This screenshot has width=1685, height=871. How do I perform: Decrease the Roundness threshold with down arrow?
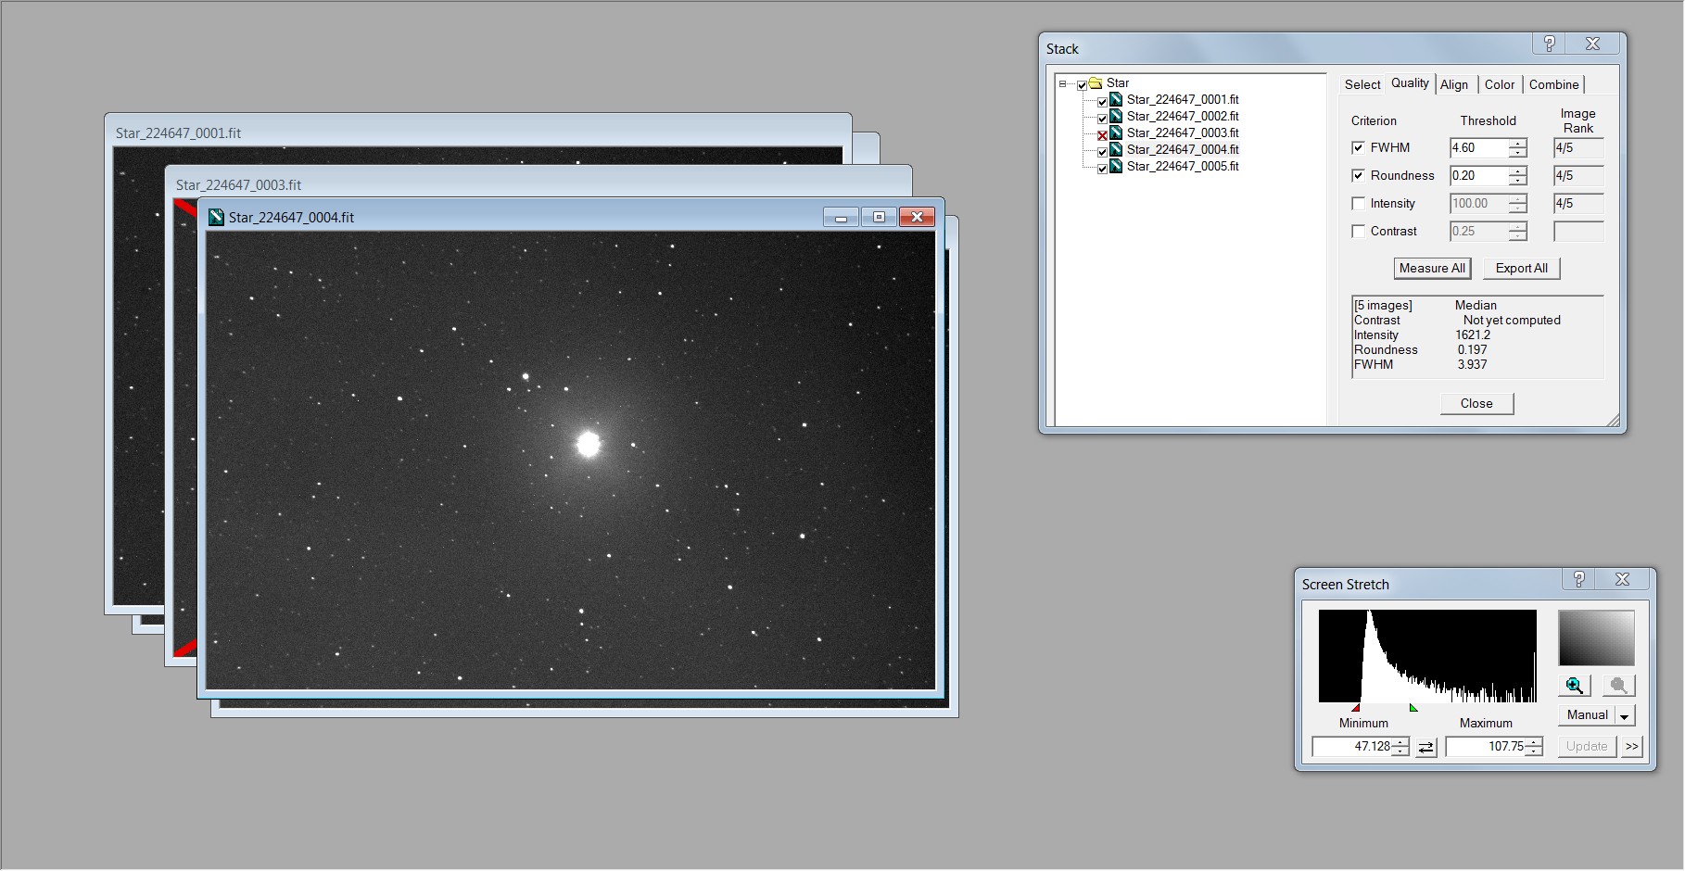tap(1517, 181)
